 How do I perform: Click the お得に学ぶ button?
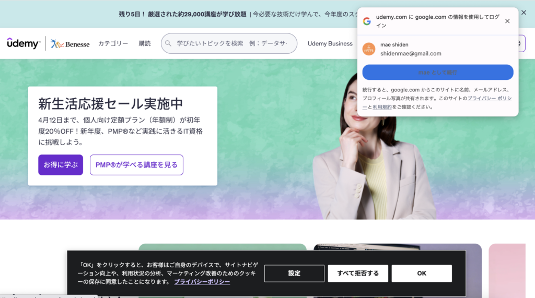tap(60, 165)
